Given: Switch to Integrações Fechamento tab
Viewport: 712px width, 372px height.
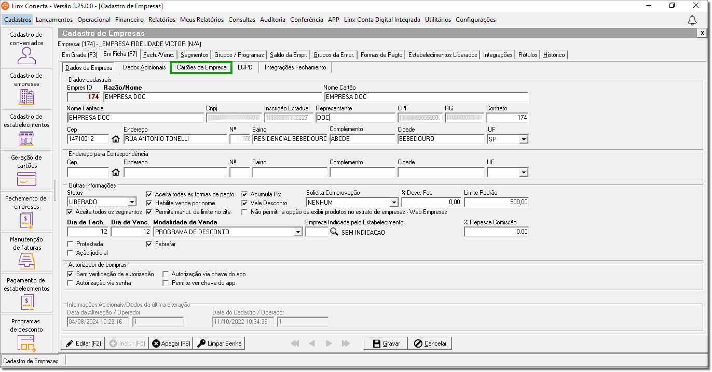Looking at the screenshot, I should [x=295, y=67].
